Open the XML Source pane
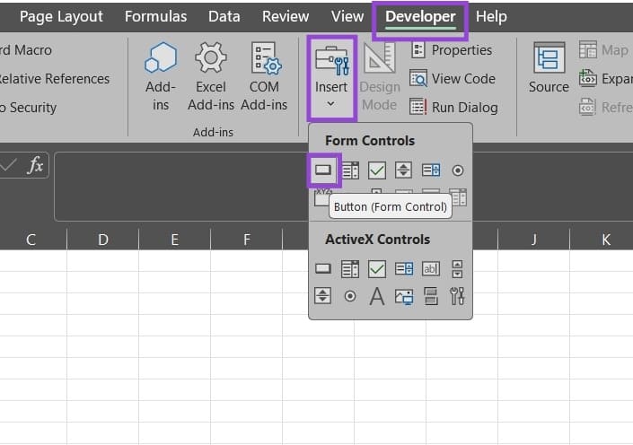 549,68
